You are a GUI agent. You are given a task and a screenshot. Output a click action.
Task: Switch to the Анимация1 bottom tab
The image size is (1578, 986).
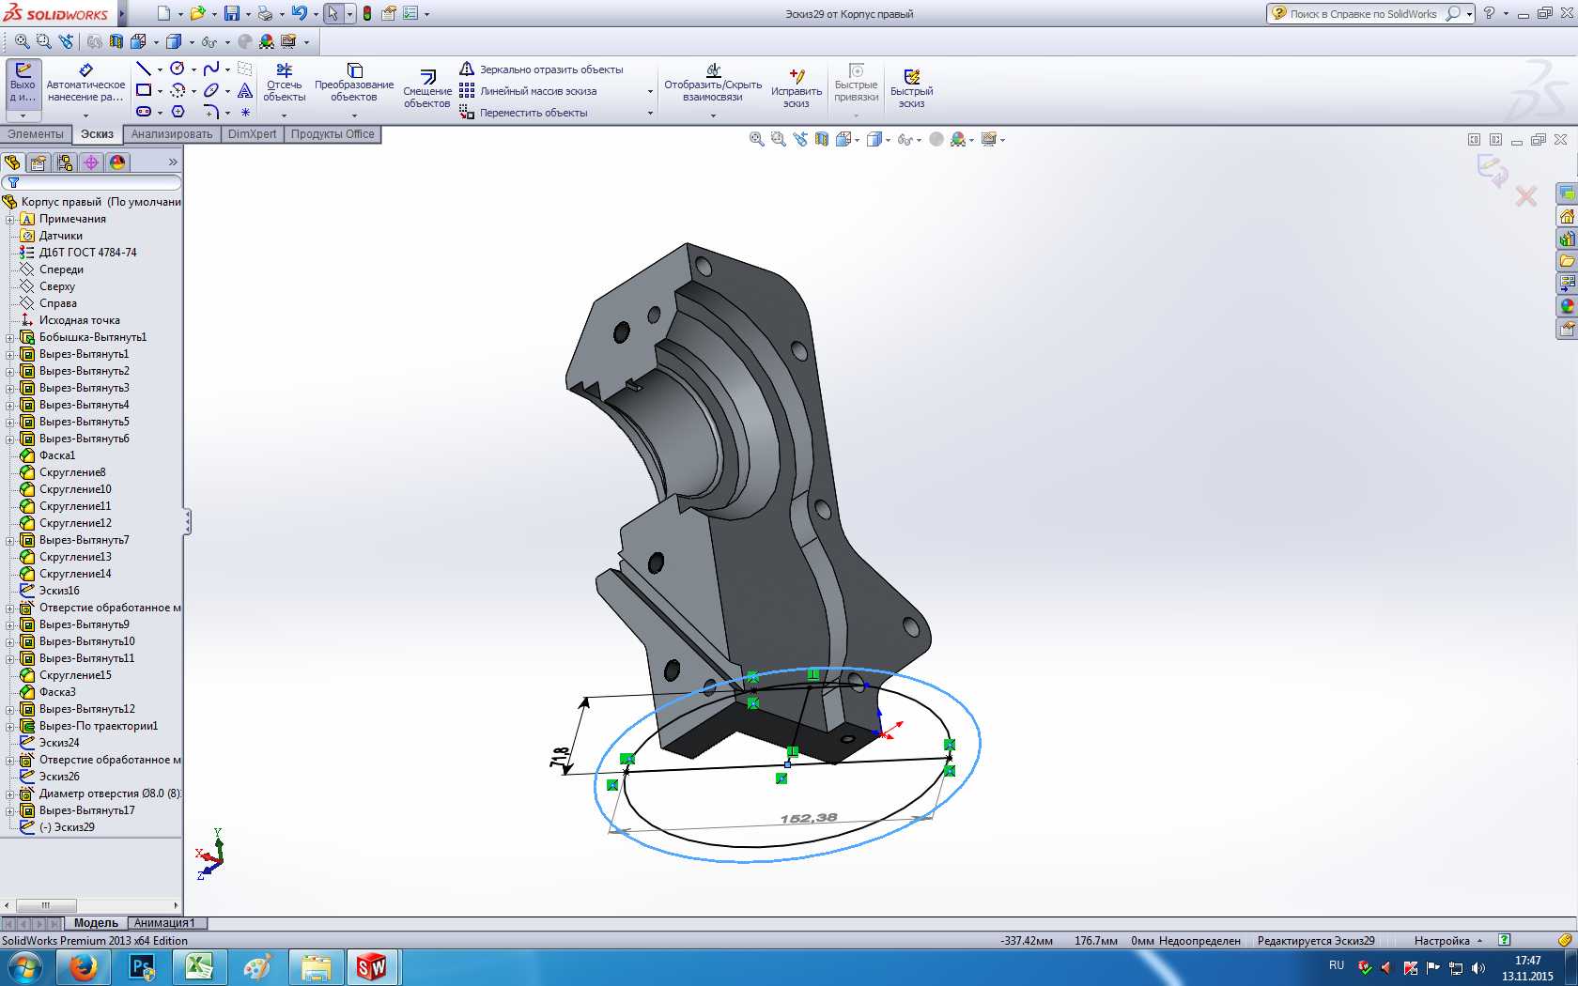pos(164,923)
